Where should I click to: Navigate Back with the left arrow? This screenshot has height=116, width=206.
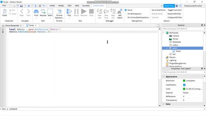click(x=22, y=12)
